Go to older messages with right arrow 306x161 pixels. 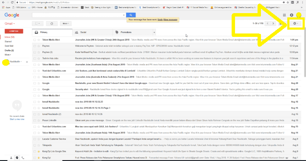click(x=273, y=24)
